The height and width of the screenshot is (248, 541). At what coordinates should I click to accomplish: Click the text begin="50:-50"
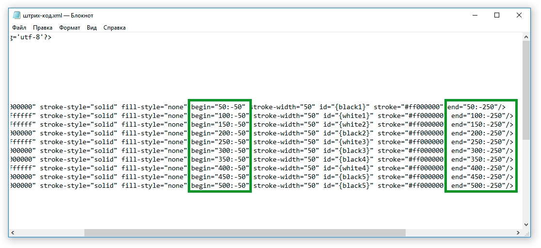218,107
